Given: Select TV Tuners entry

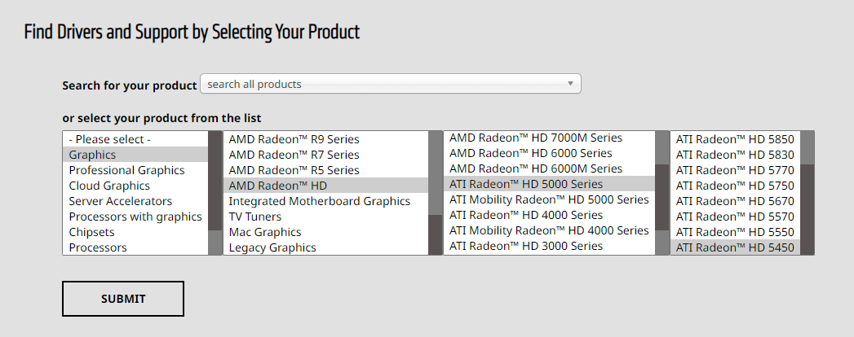Looking at the screenshot, I should pyautogui.click(x=254, y=217).
